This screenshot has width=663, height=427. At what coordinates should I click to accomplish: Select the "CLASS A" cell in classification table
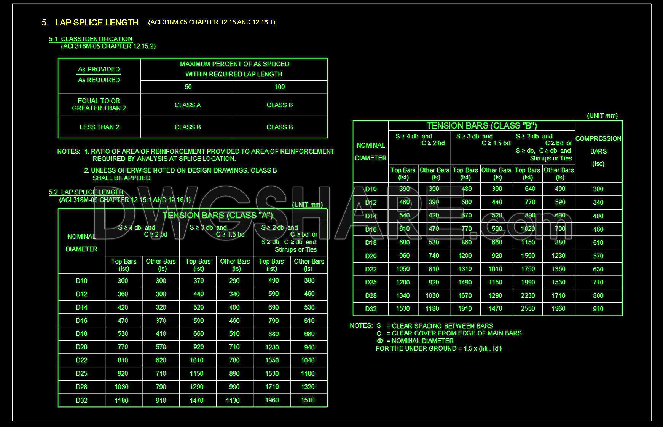[187, 105]
